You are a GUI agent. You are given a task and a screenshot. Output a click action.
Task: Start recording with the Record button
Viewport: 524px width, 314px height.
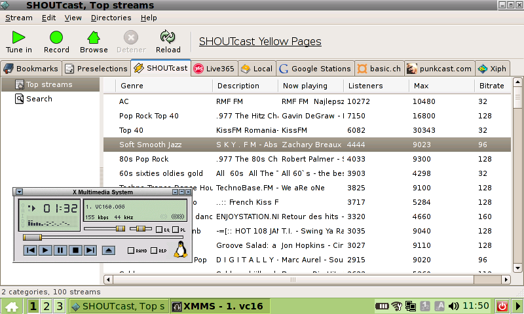(56, 42)
